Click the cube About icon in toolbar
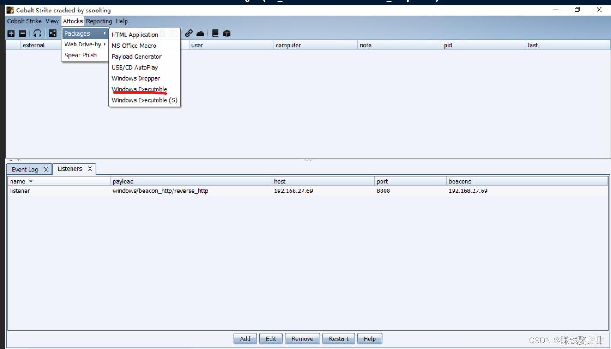The image size is (611, 349). 227,33
